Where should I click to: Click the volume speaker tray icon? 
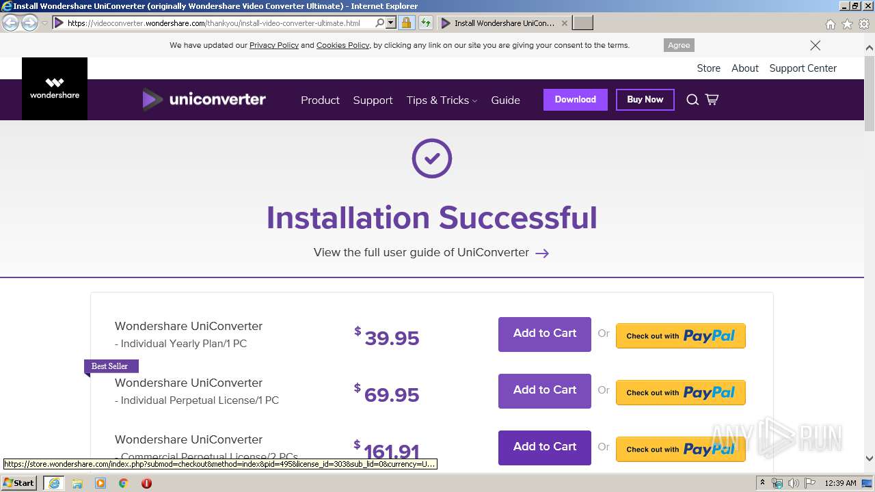coord(794,483)
